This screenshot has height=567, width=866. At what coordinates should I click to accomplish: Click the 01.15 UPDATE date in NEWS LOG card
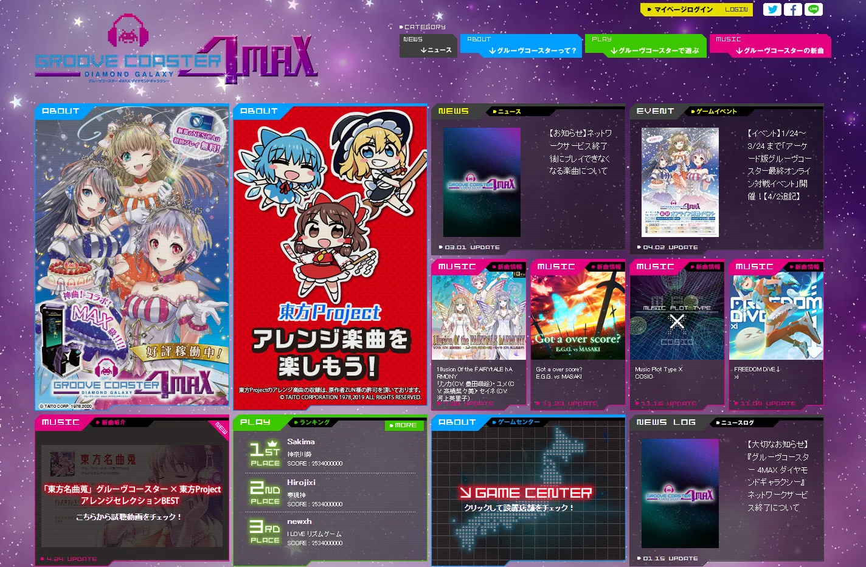(667, 558)
